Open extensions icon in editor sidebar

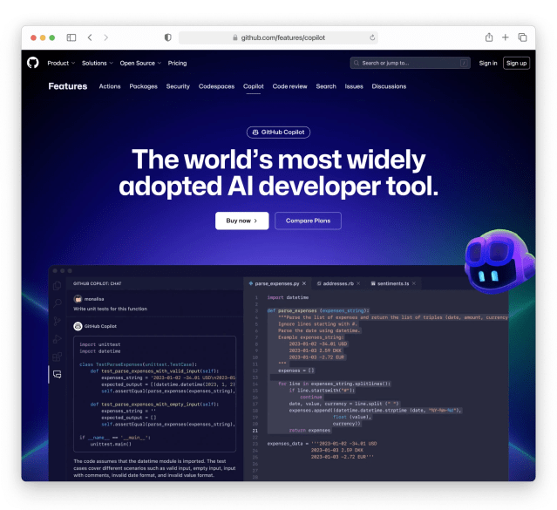tap(57, 357)
